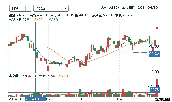Click the 44.15 blue price tag

pos(154,54)
